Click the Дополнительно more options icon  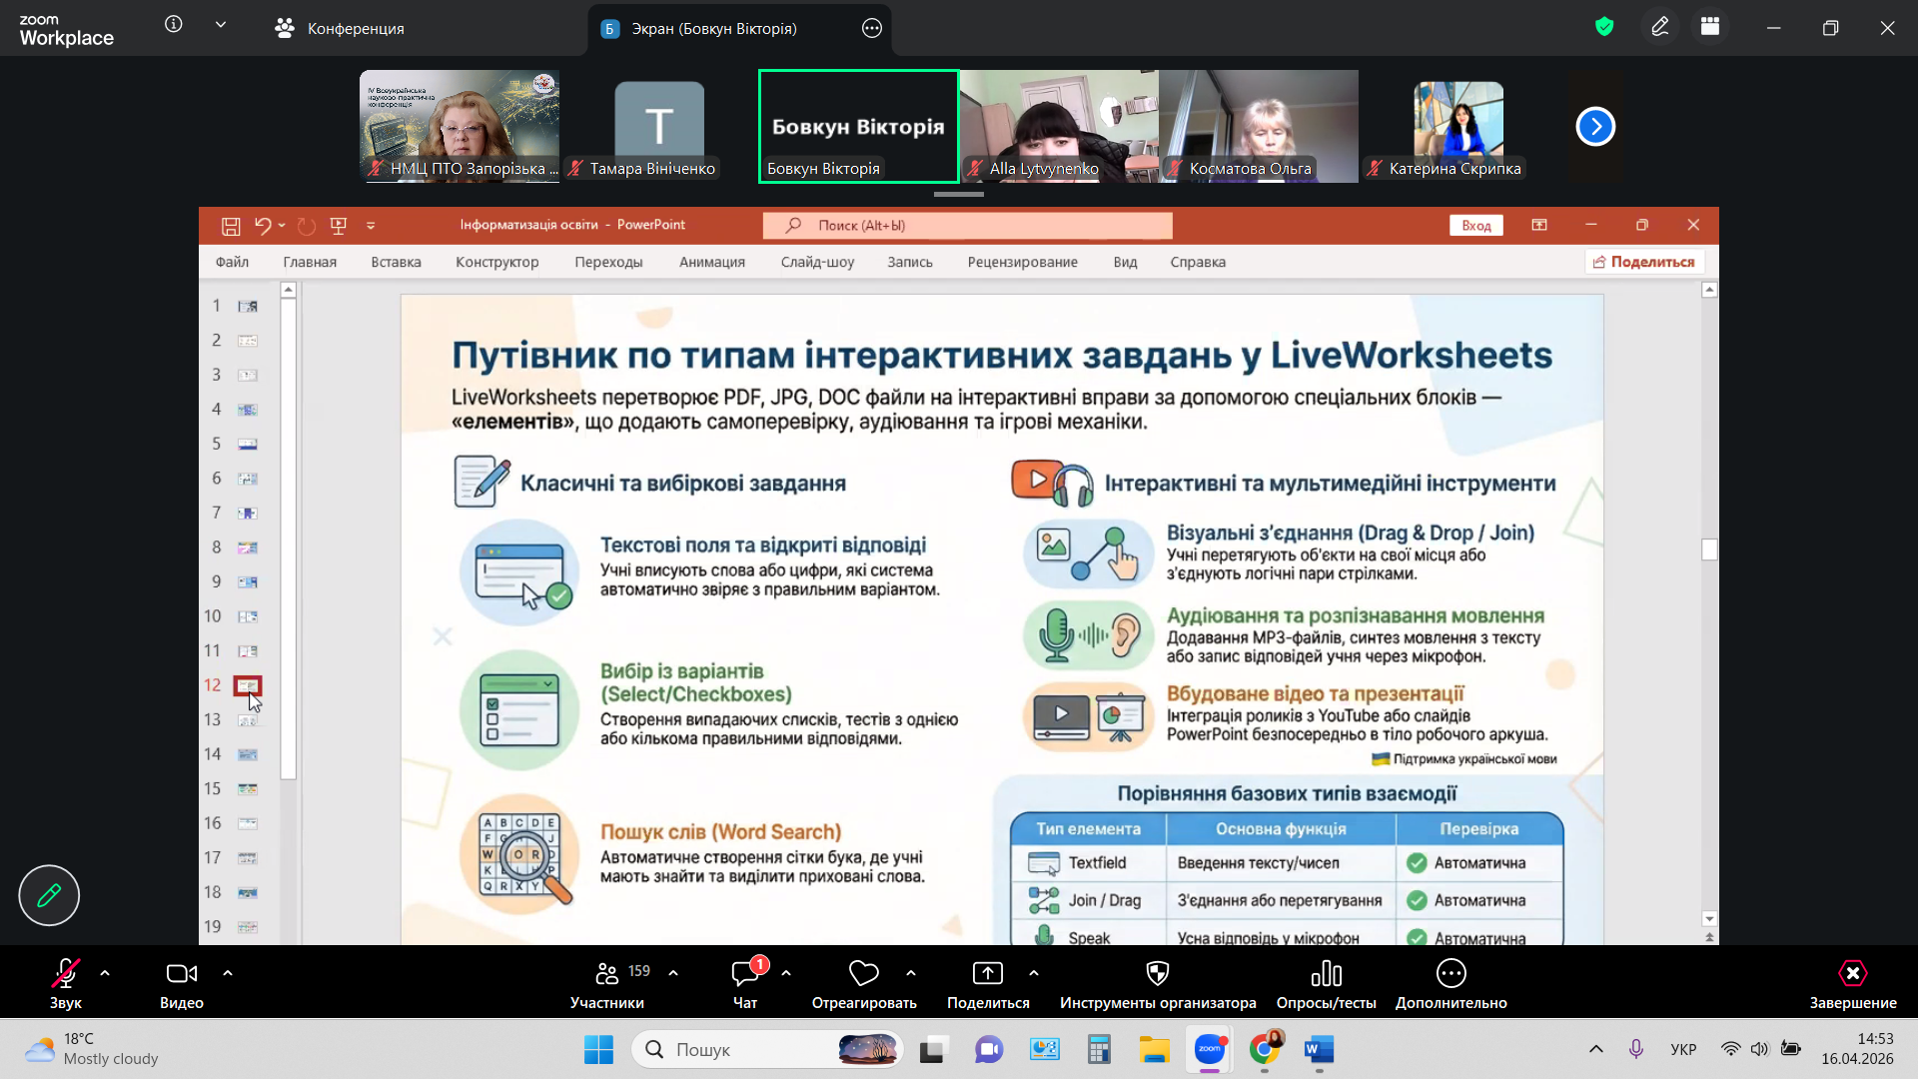1450,973
